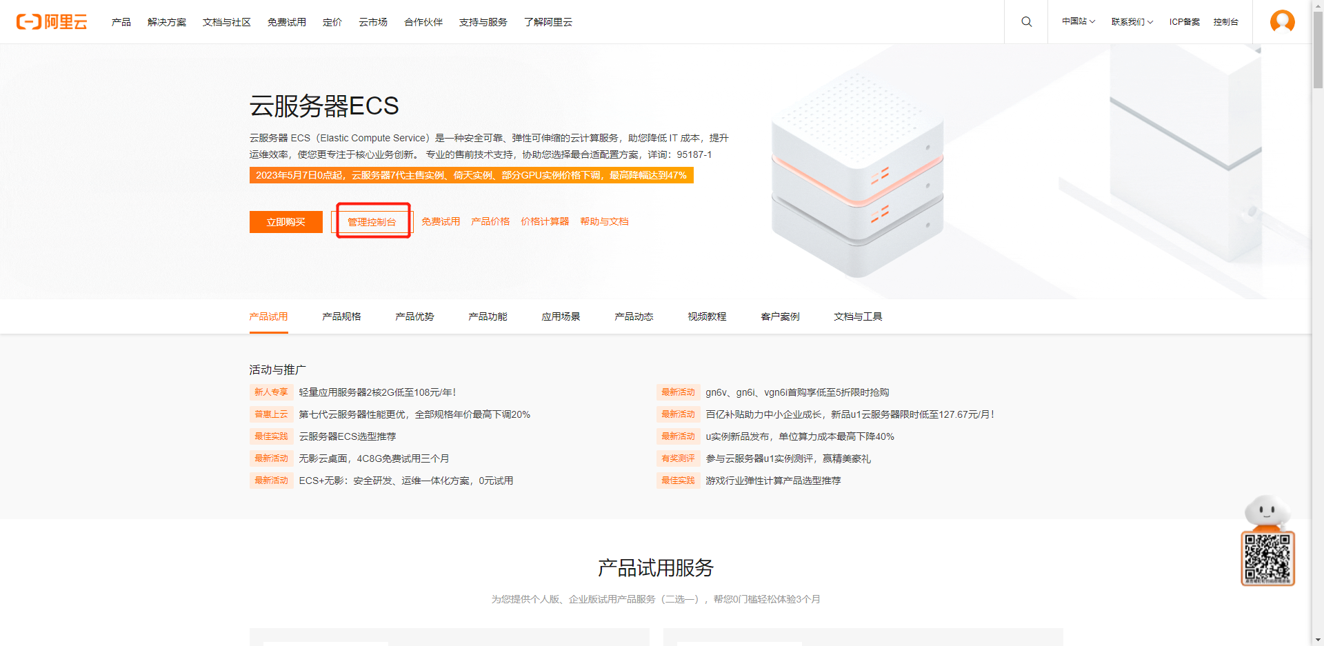The height and width of the screenshot is (646, 1324).
Task: Click the QR code thumbnail
Action: [1267, 558]
